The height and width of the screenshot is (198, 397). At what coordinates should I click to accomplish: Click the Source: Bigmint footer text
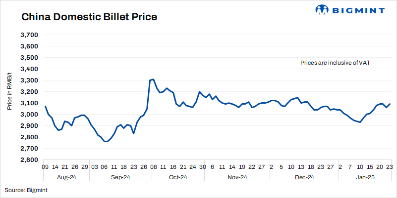tap(24, 190)
